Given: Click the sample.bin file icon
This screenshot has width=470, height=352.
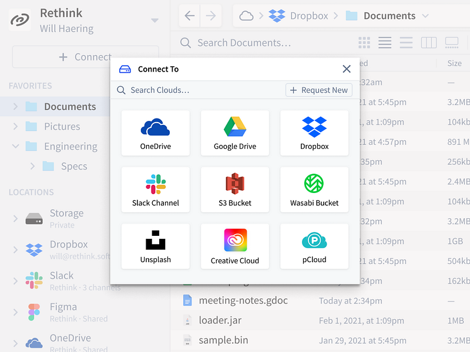Looking at the screenshot, I should tap(187, 340).
